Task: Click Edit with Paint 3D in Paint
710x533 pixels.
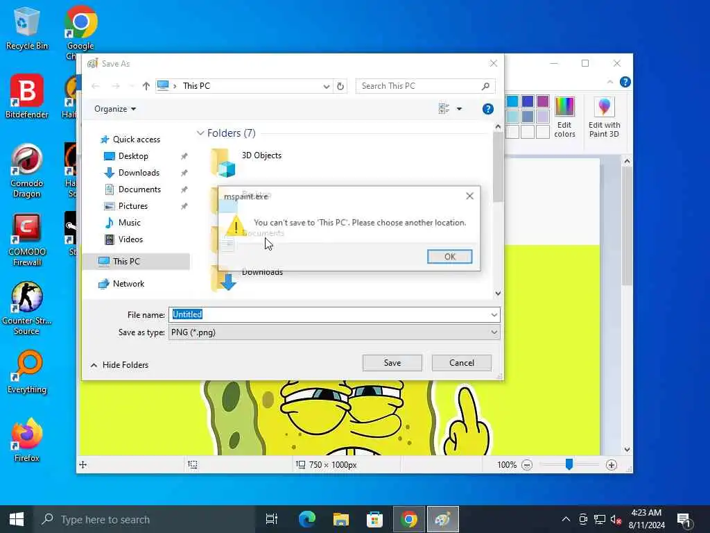Action: pos(604,117)
